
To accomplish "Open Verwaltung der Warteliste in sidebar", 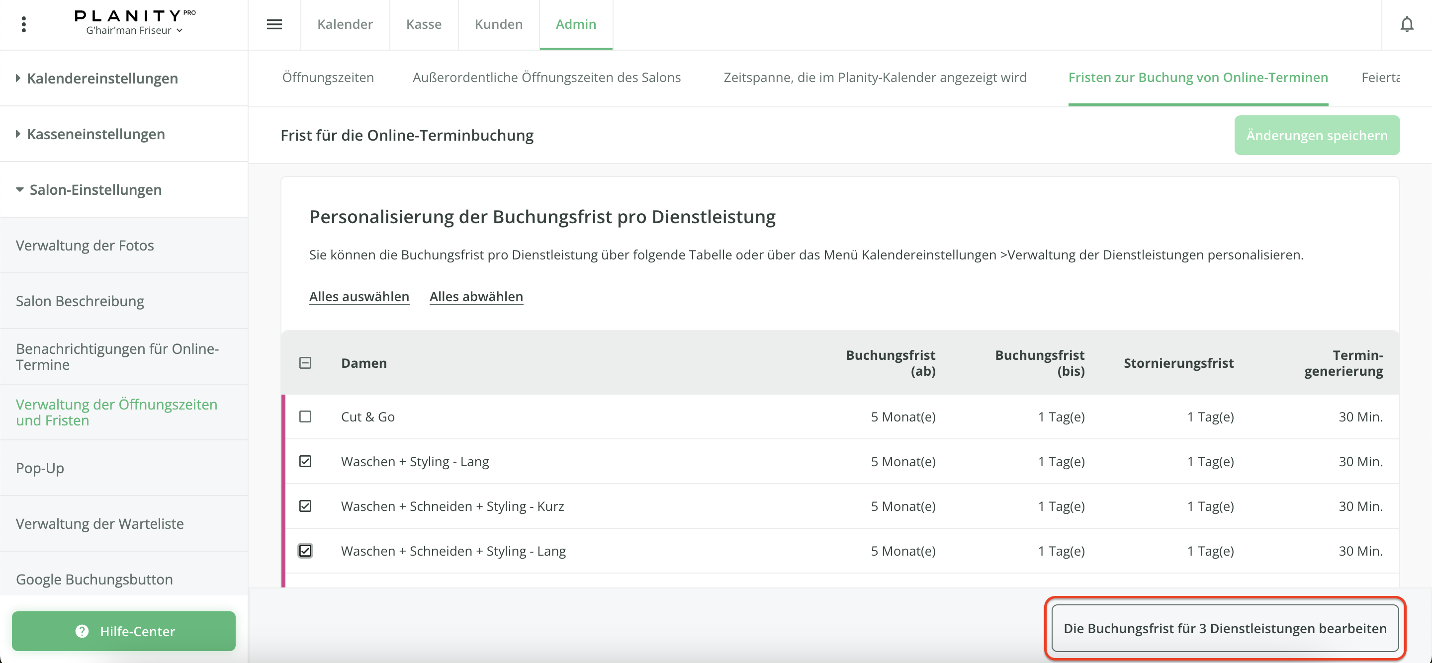I will click(99, 523).
